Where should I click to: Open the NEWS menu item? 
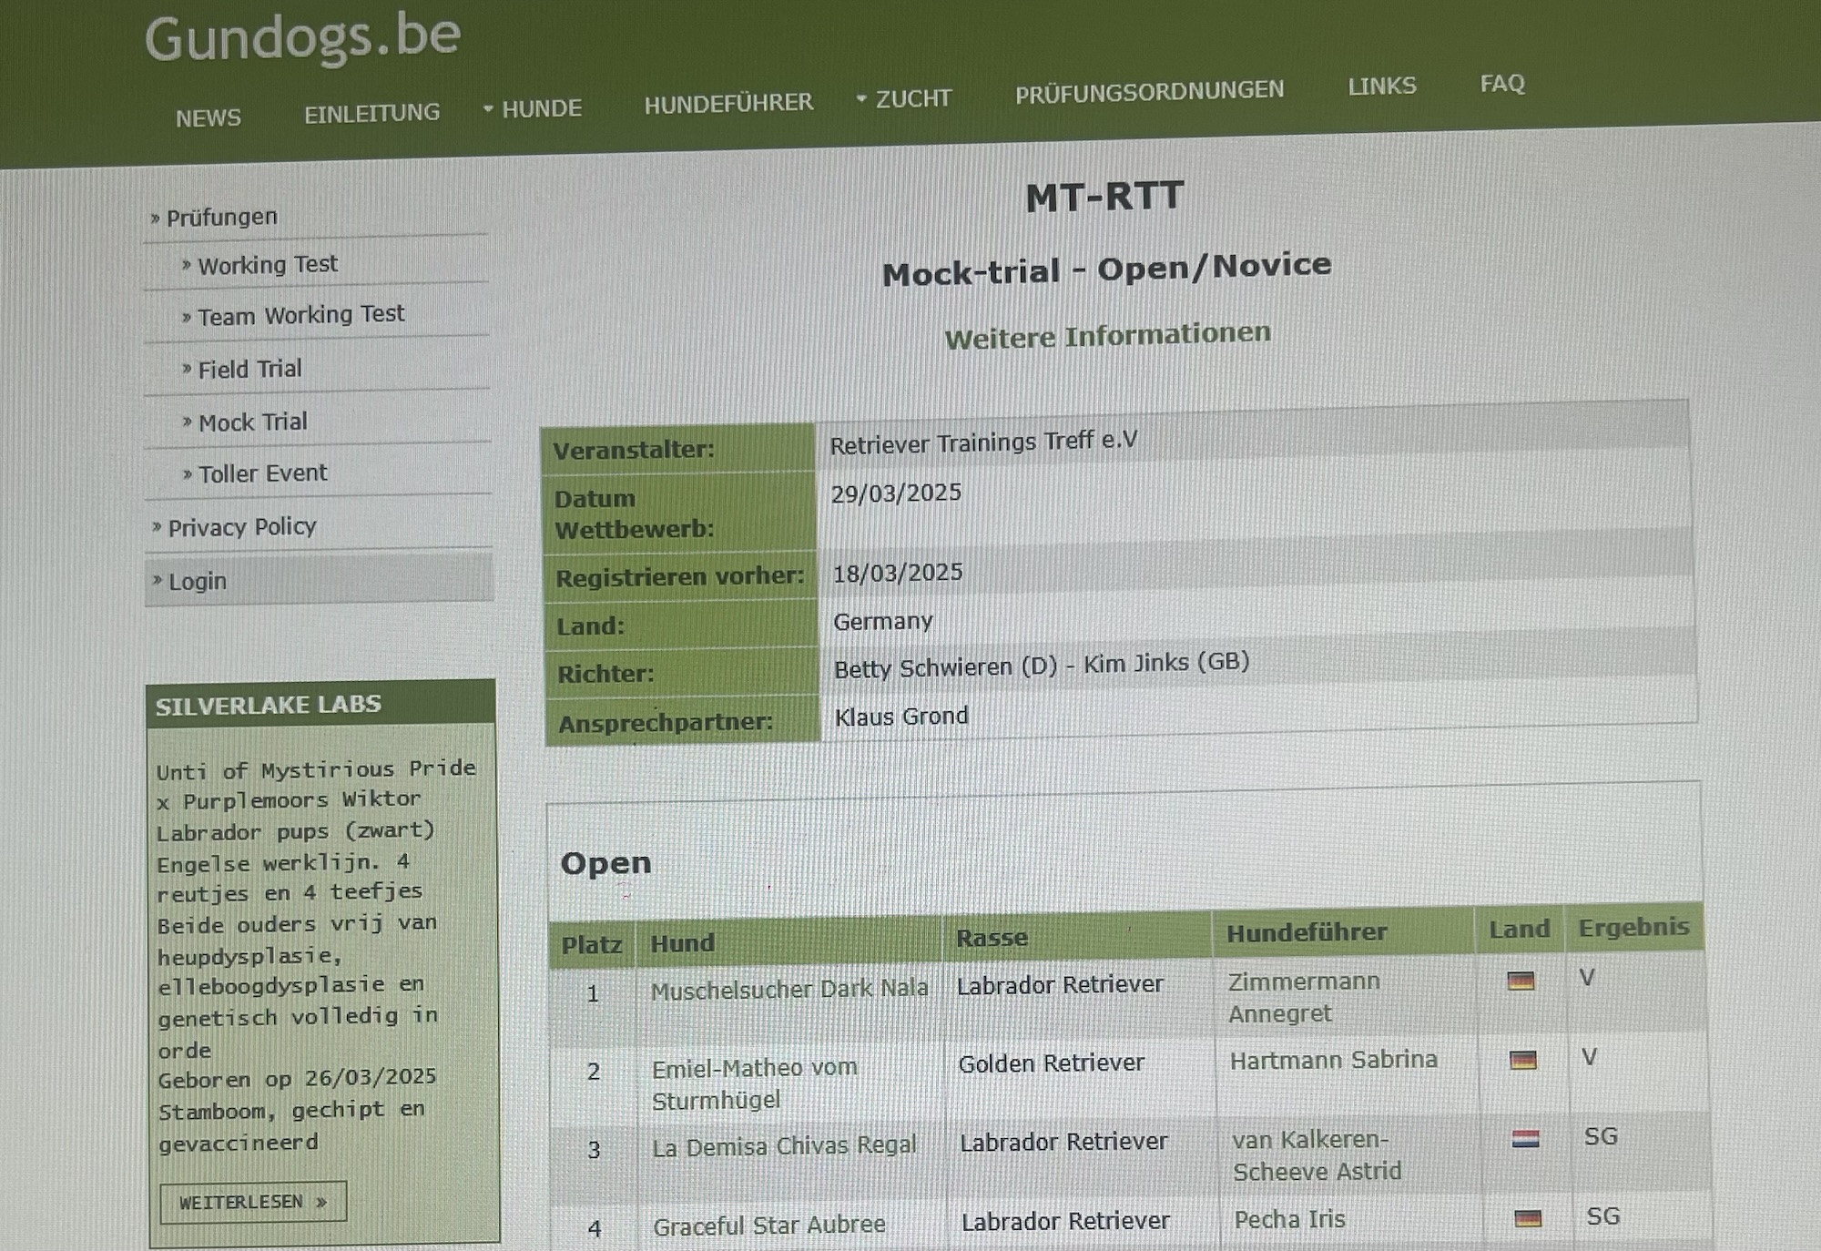209,118
